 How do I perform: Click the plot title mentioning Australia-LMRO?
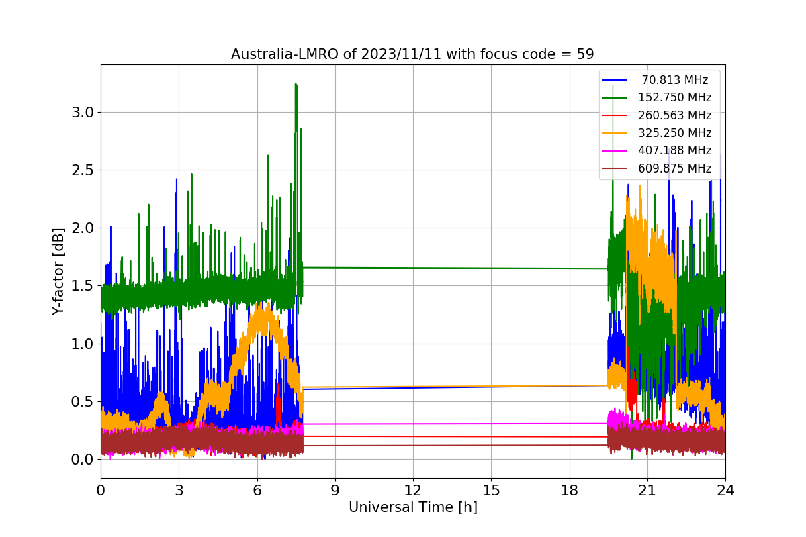click(412, 54)
